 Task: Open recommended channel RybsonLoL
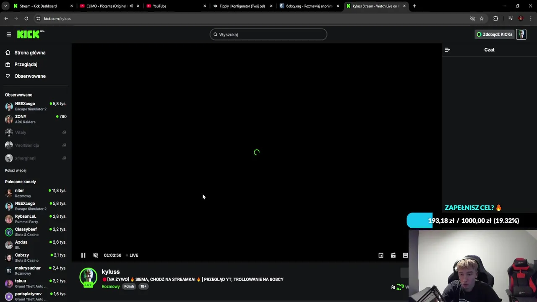pyautogui.click(x=36, y=219)
